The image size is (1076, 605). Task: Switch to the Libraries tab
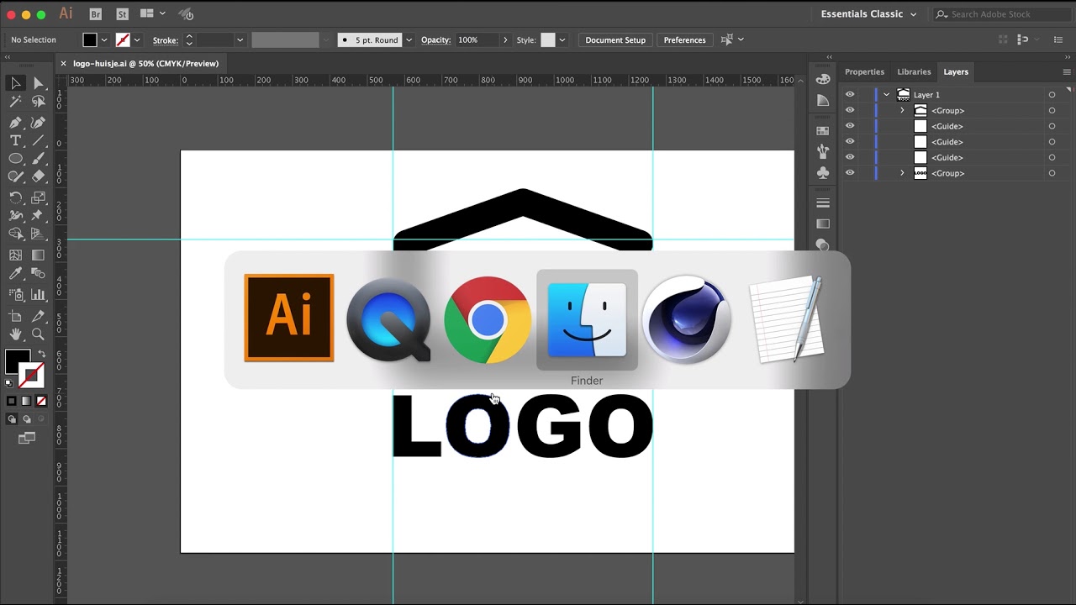(914, 72)
